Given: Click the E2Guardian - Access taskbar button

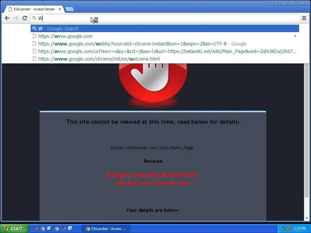Looking at the screenshot, I should (x=106, y=229).
